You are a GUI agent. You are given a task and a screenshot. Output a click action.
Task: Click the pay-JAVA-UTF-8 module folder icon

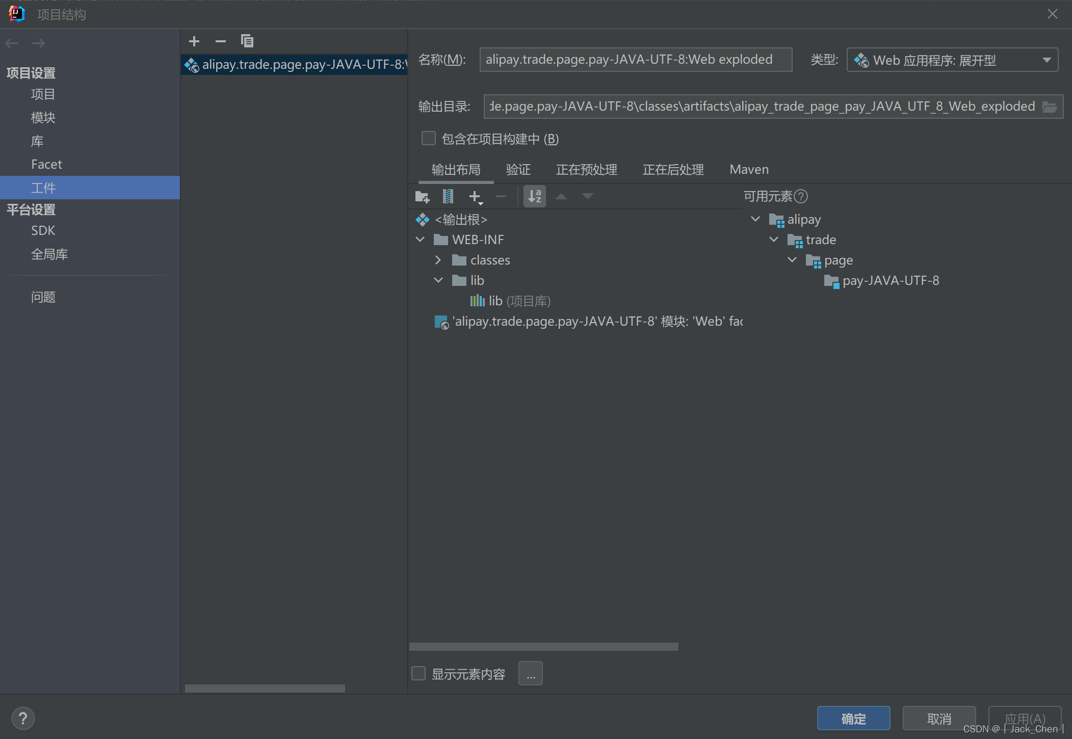831,281
